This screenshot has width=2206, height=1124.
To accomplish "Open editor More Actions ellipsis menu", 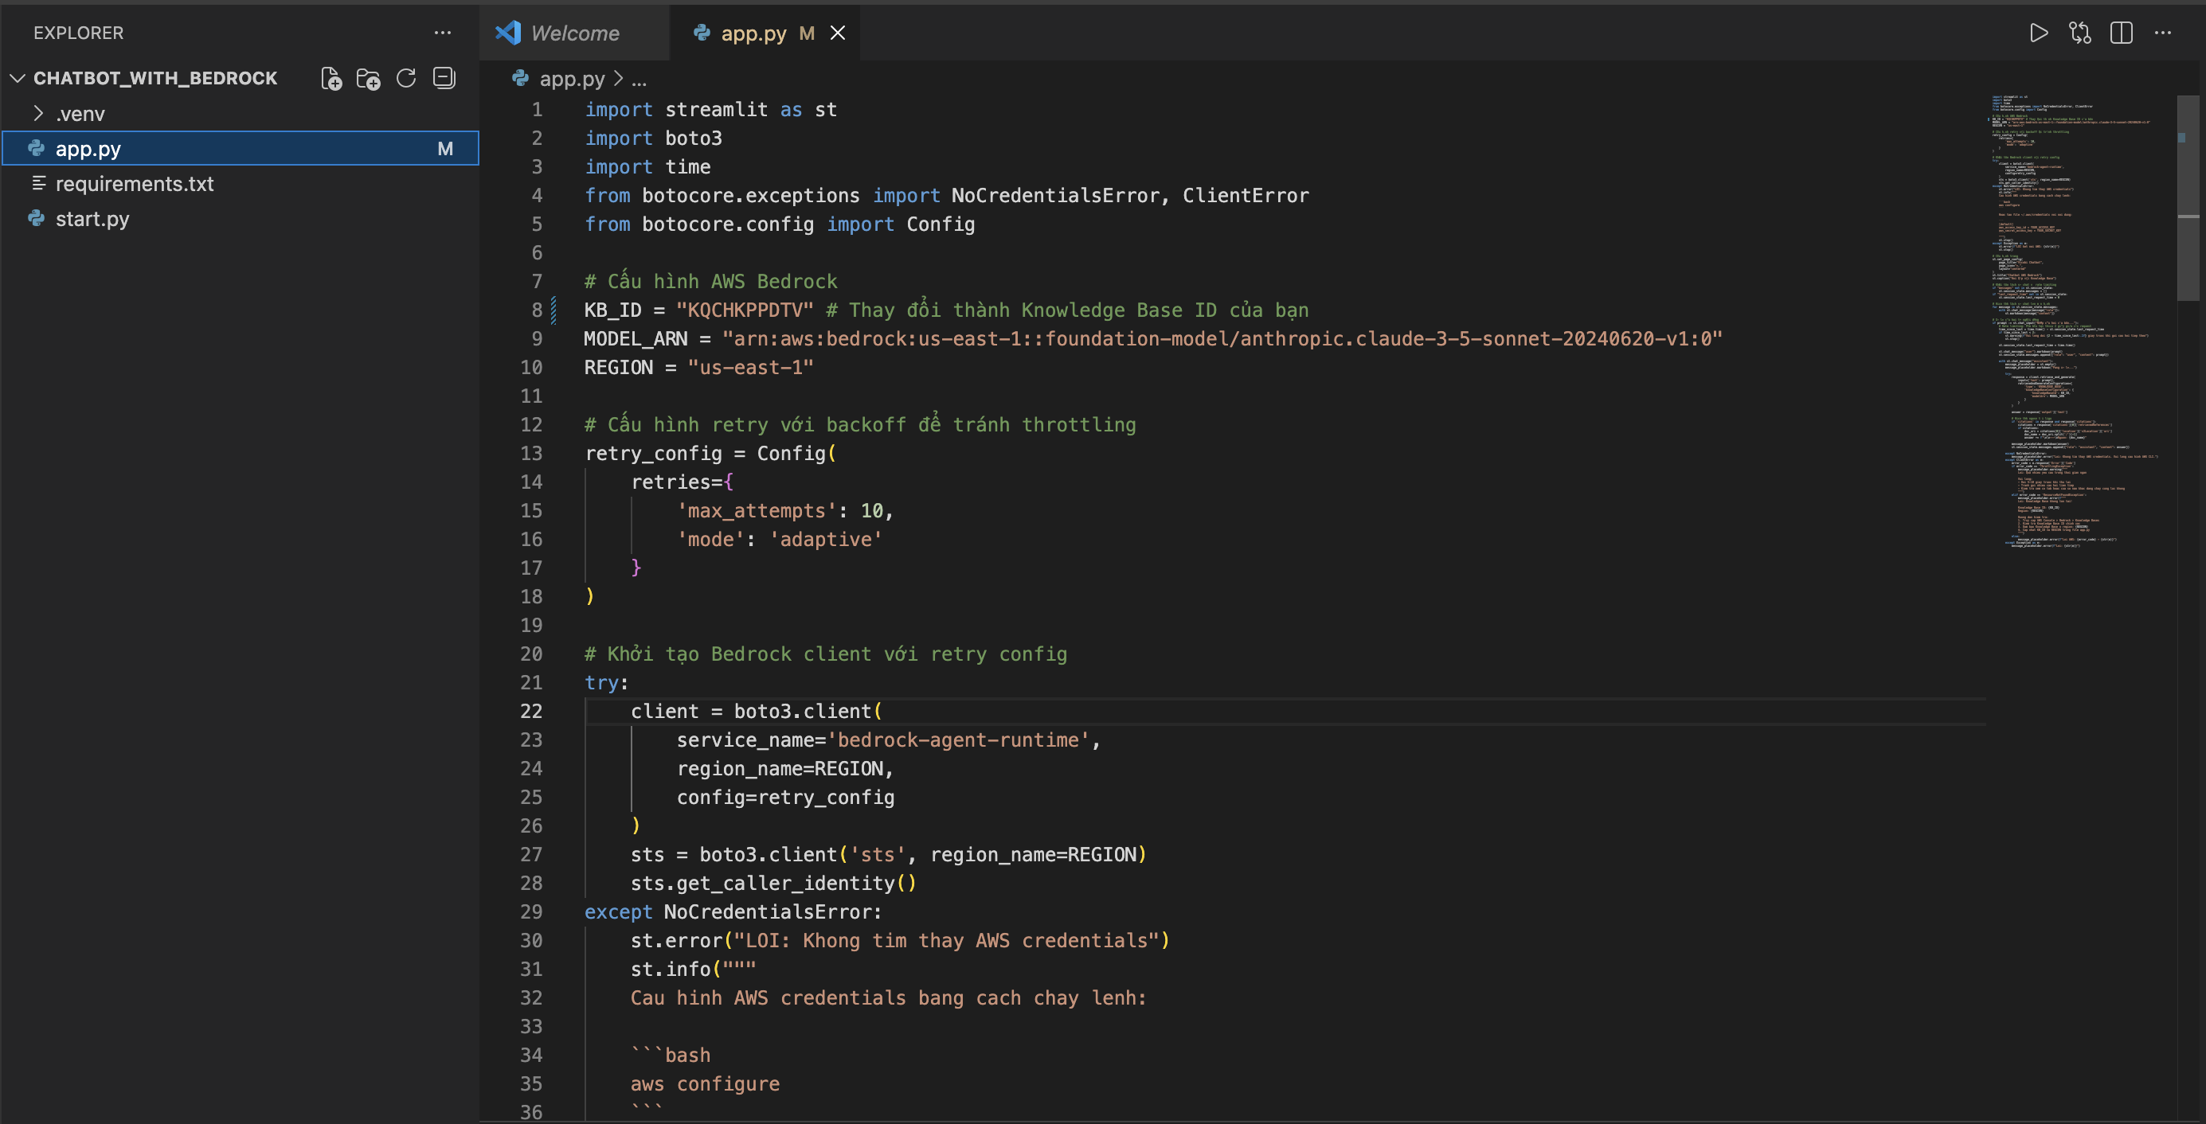I will (x=2164, y=33).
